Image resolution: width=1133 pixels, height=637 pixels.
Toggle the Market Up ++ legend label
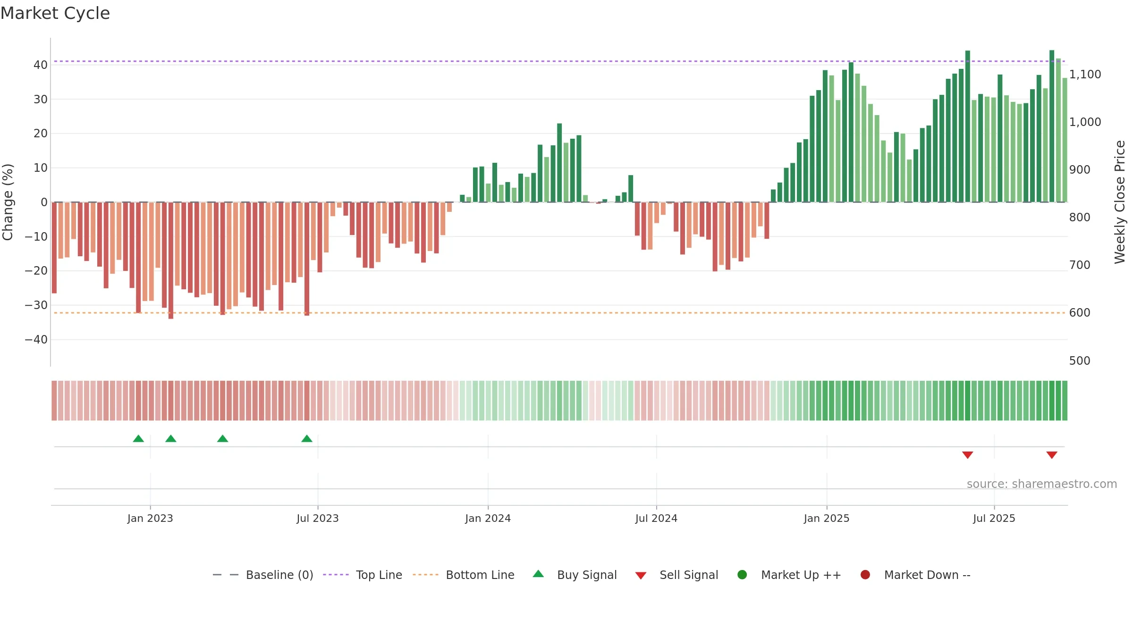point(801,575)
